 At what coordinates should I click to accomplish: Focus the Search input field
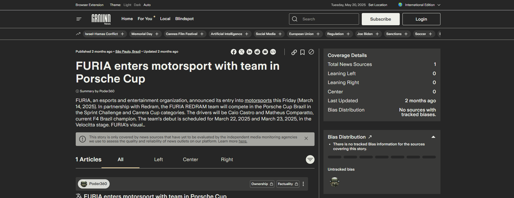pyautogui.click(x=324, y=19)
